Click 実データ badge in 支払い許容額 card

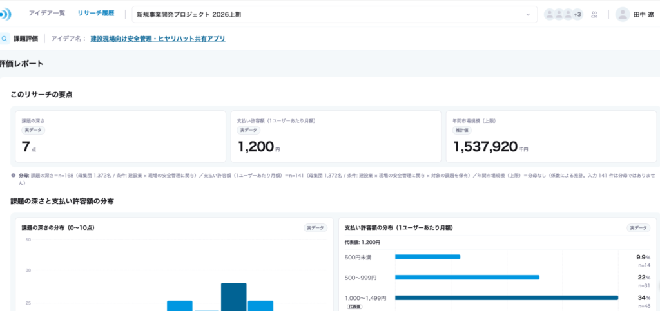tap(249, 130)
